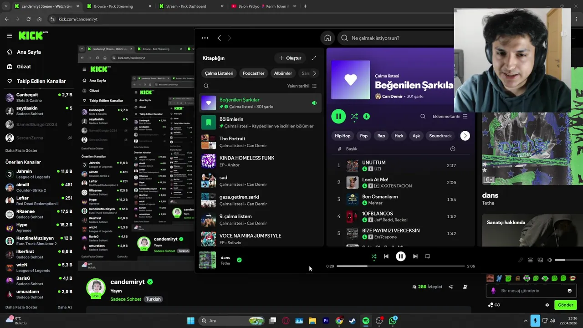Expand the library to full screen
The height and width of the screenshot is (328, 583).
click(x=314, y=58)
